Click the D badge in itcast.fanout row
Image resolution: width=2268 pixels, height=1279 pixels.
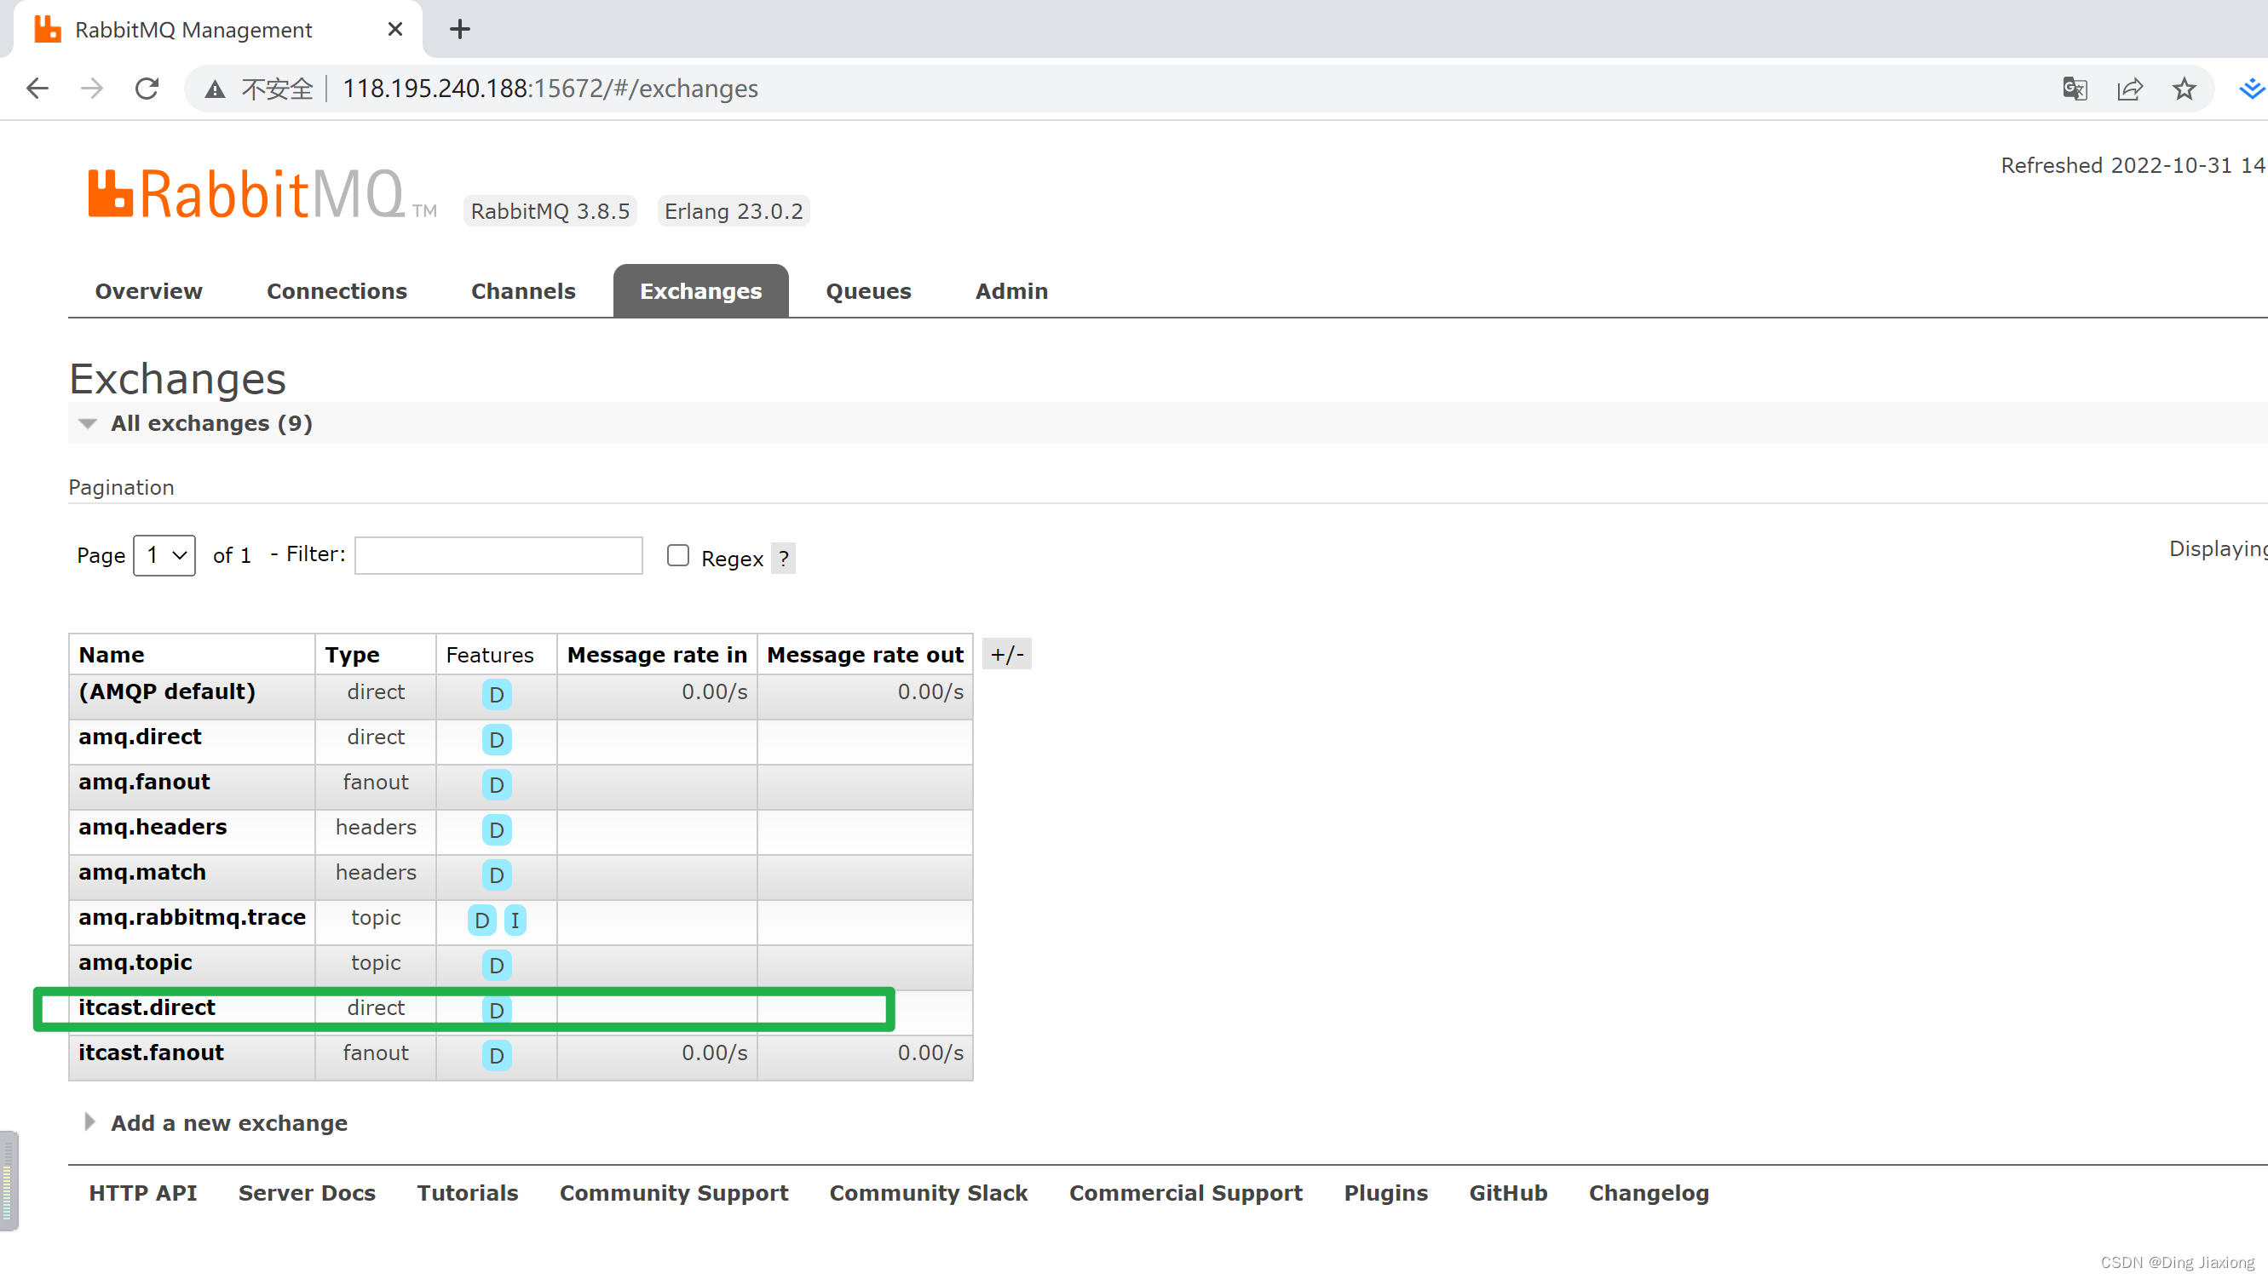pyautogui.click(x=497, y=1054)
